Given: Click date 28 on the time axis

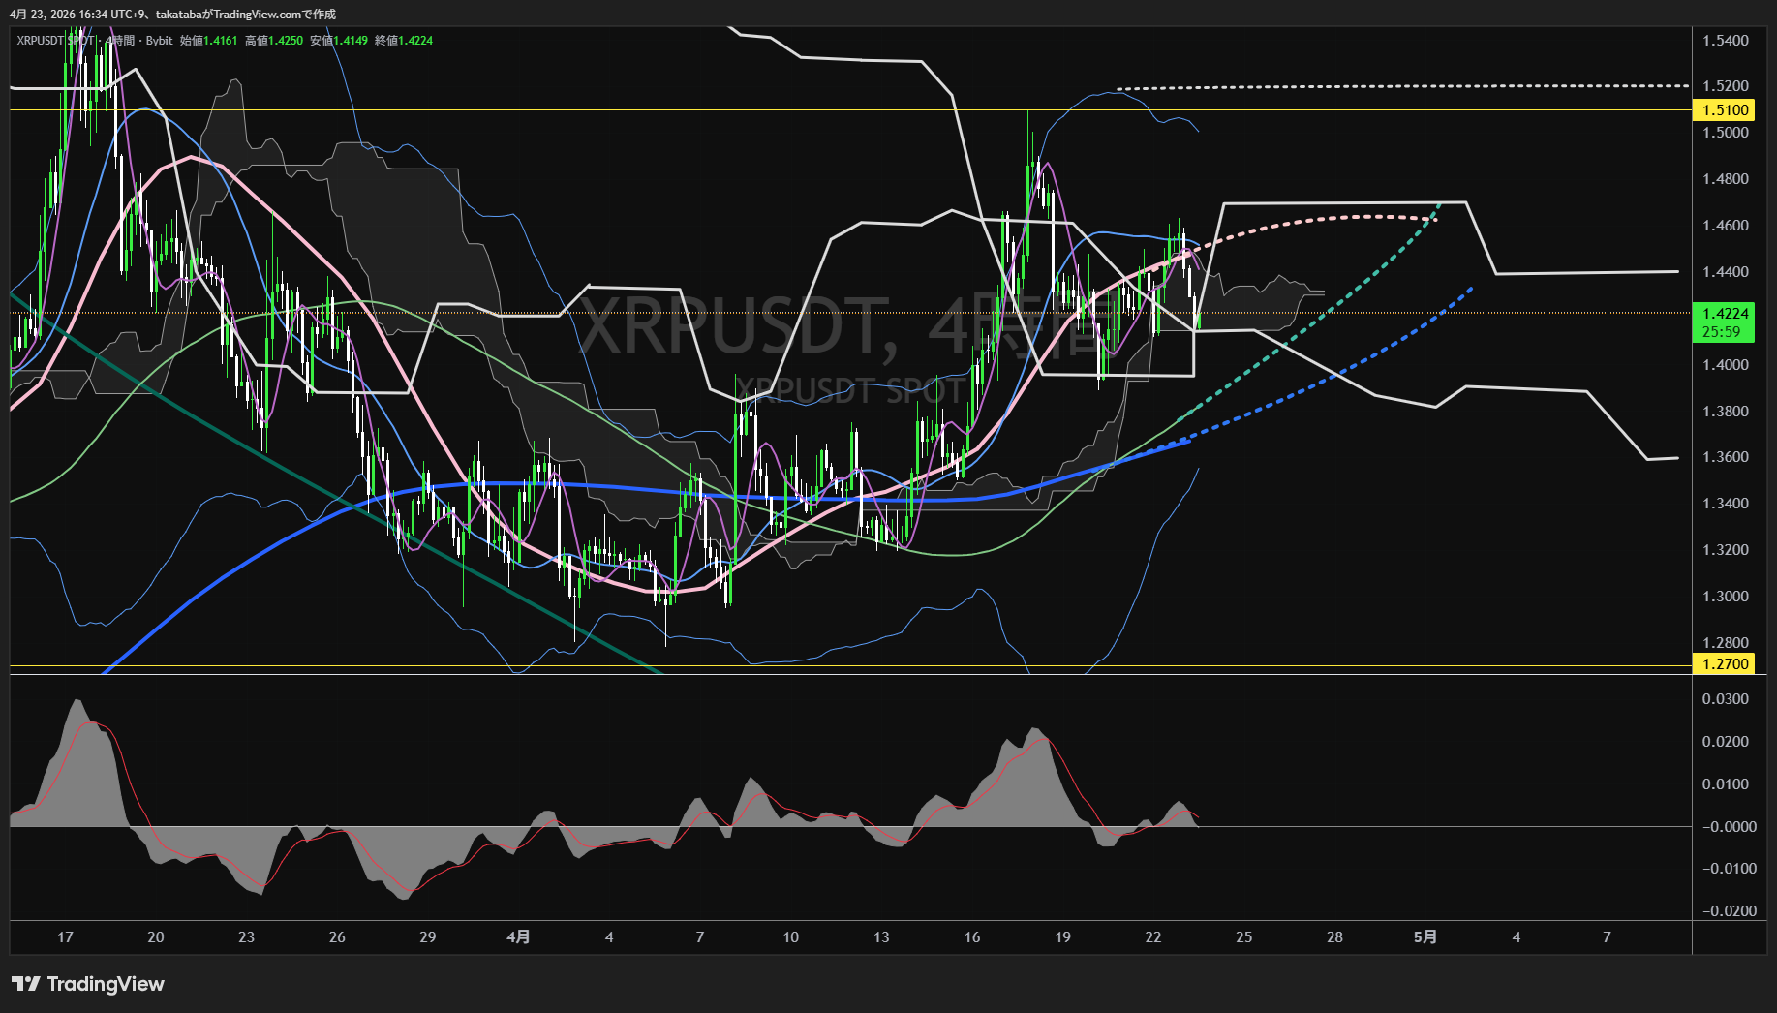Looking at the screenshot, I should pyautogui.click(x=1334, y=937).
